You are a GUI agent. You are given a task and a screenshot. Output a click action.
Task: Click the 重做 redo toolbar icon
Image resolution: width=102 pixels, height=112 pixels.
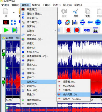click(x=64, y=13)
